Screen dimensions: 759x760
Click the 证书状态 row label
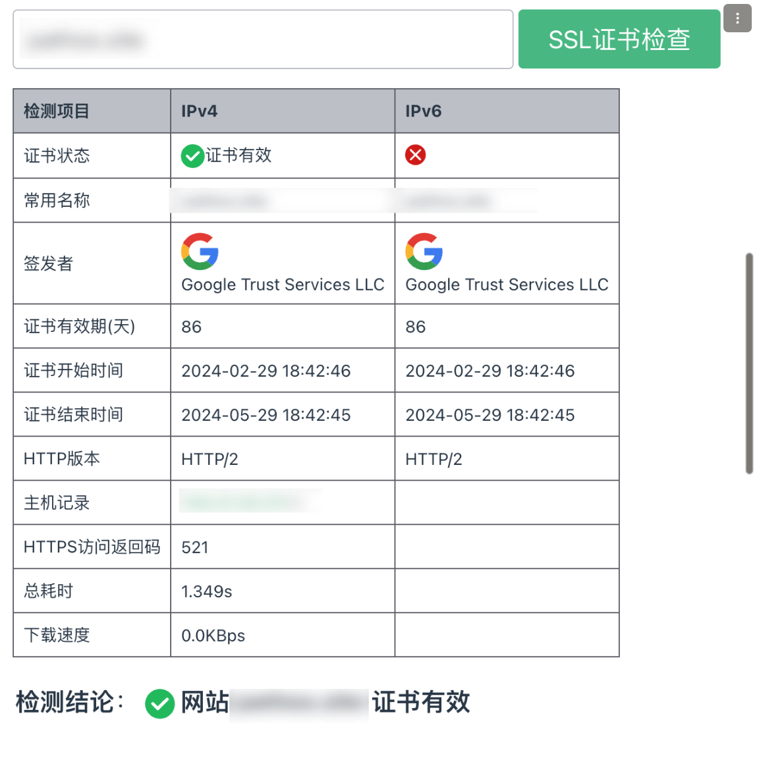pyautogui.click(x=57, y=155)
